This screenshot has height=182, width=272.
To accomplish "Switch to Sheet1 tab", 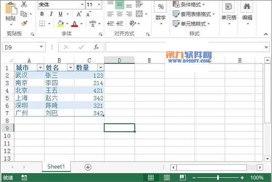I will tap(56, 167).
